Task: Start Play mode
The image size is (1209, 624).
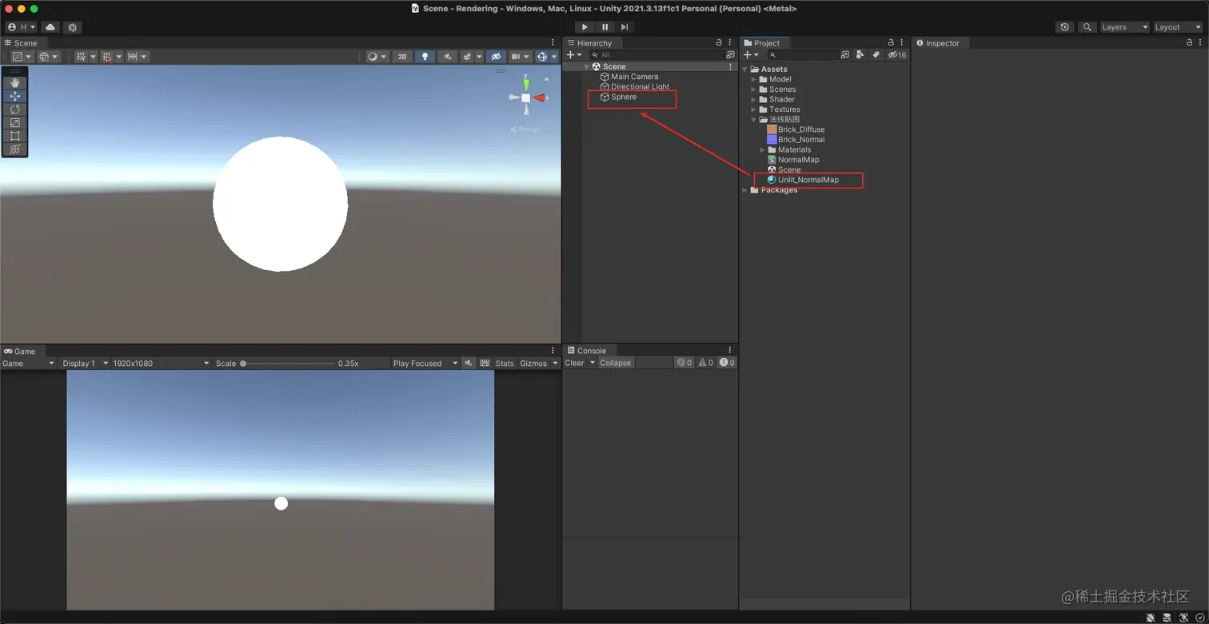Action: pyautogui.click(x=585, y=27)
